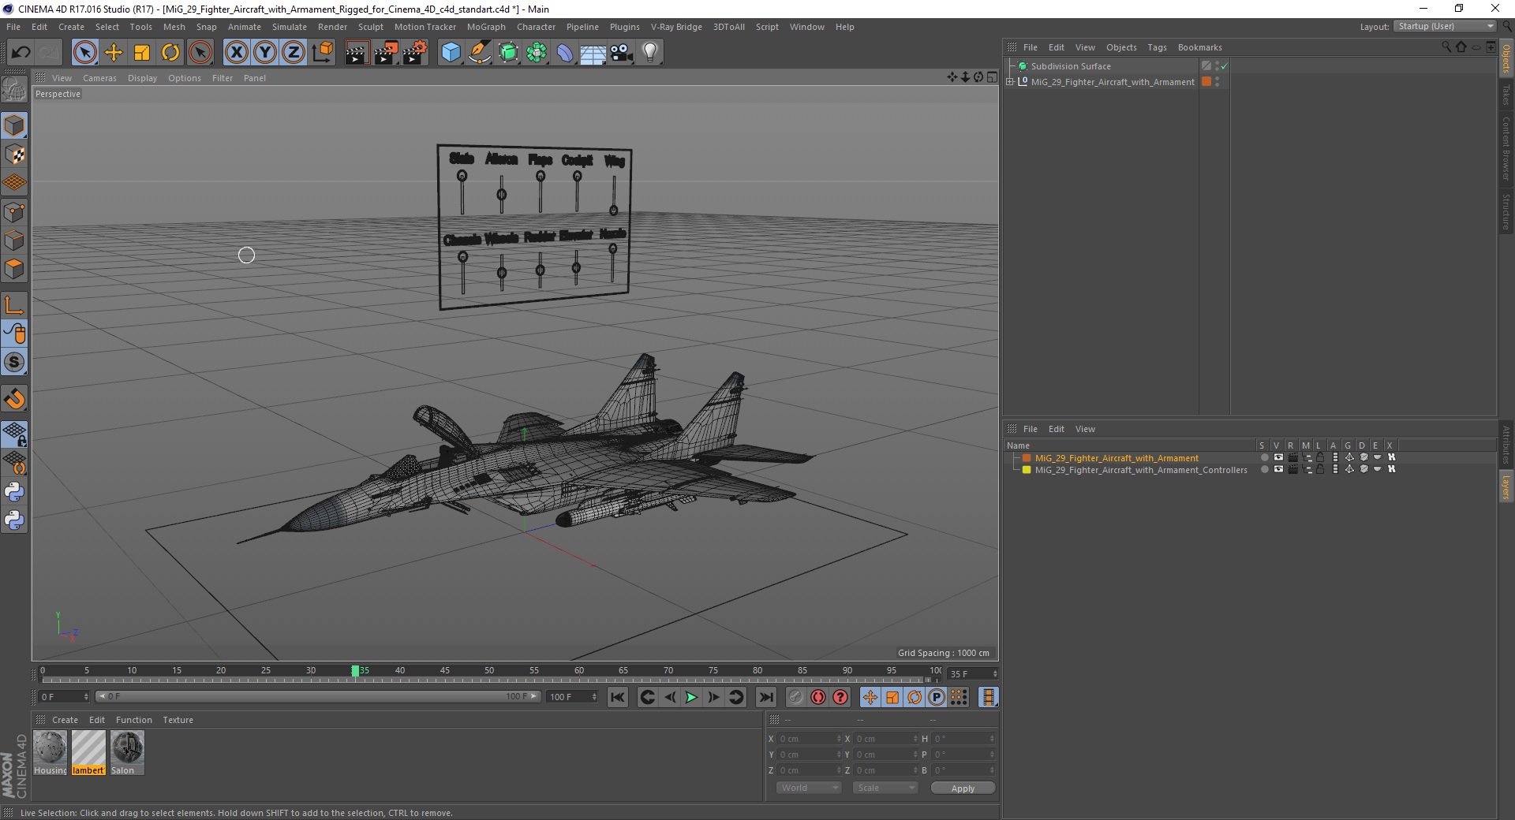The image size is (1515, 820).
Task: Toggle Subdivision Surface enable checkmark
Action: (1224, 66)
